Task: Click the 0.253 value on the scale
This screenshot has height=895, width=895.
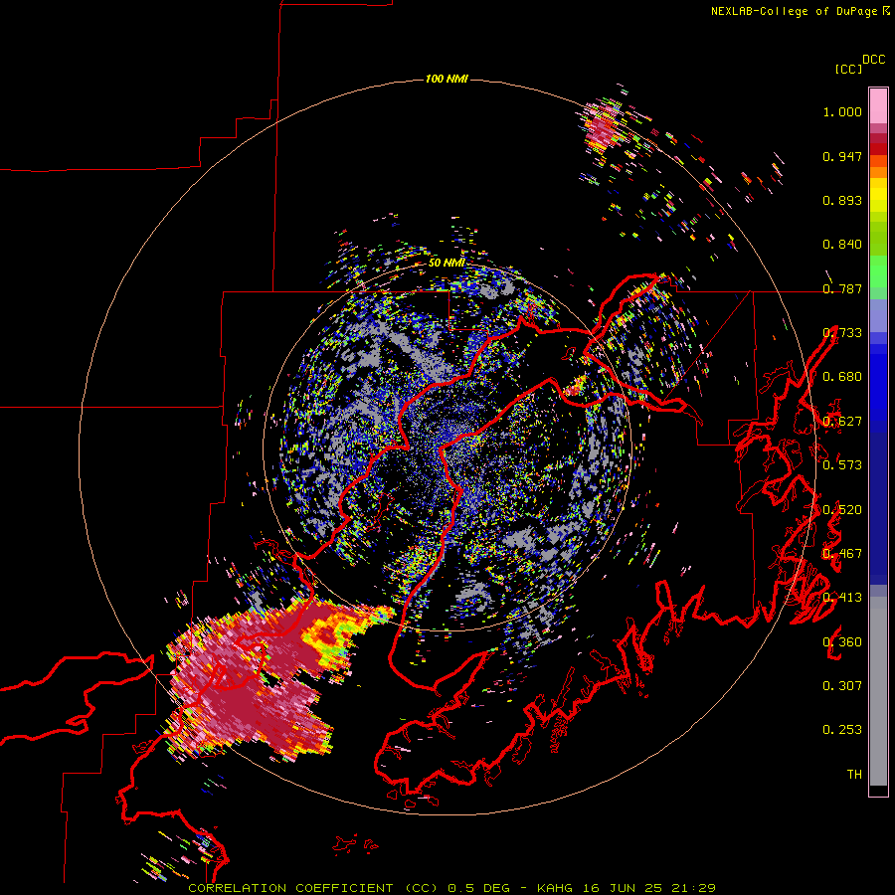Action: 842,730
